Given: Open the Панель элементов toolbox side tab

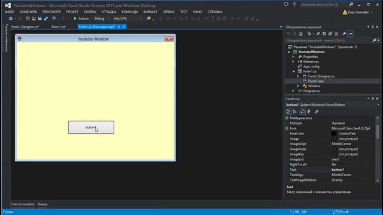Looking at the screenshot, I should 7,38.
